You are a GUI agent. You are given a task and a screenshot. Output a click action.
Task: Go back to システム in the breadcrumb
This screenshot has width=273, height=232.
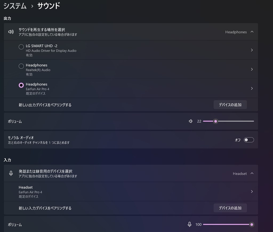tap(15, 6)
